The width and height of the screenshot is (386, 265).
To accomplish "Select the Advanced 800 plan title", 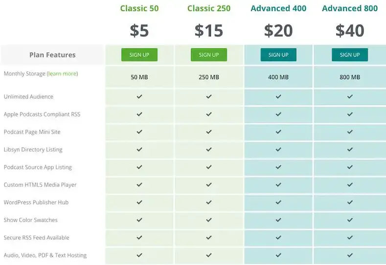I will [350, 8].
